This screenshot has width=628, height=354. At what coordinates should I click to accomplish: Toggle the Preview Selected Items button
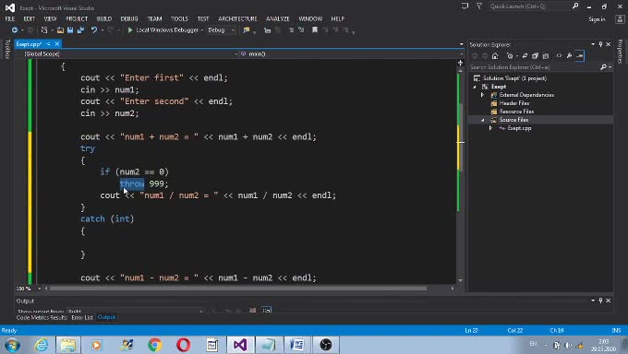click(x=580, y=56)
